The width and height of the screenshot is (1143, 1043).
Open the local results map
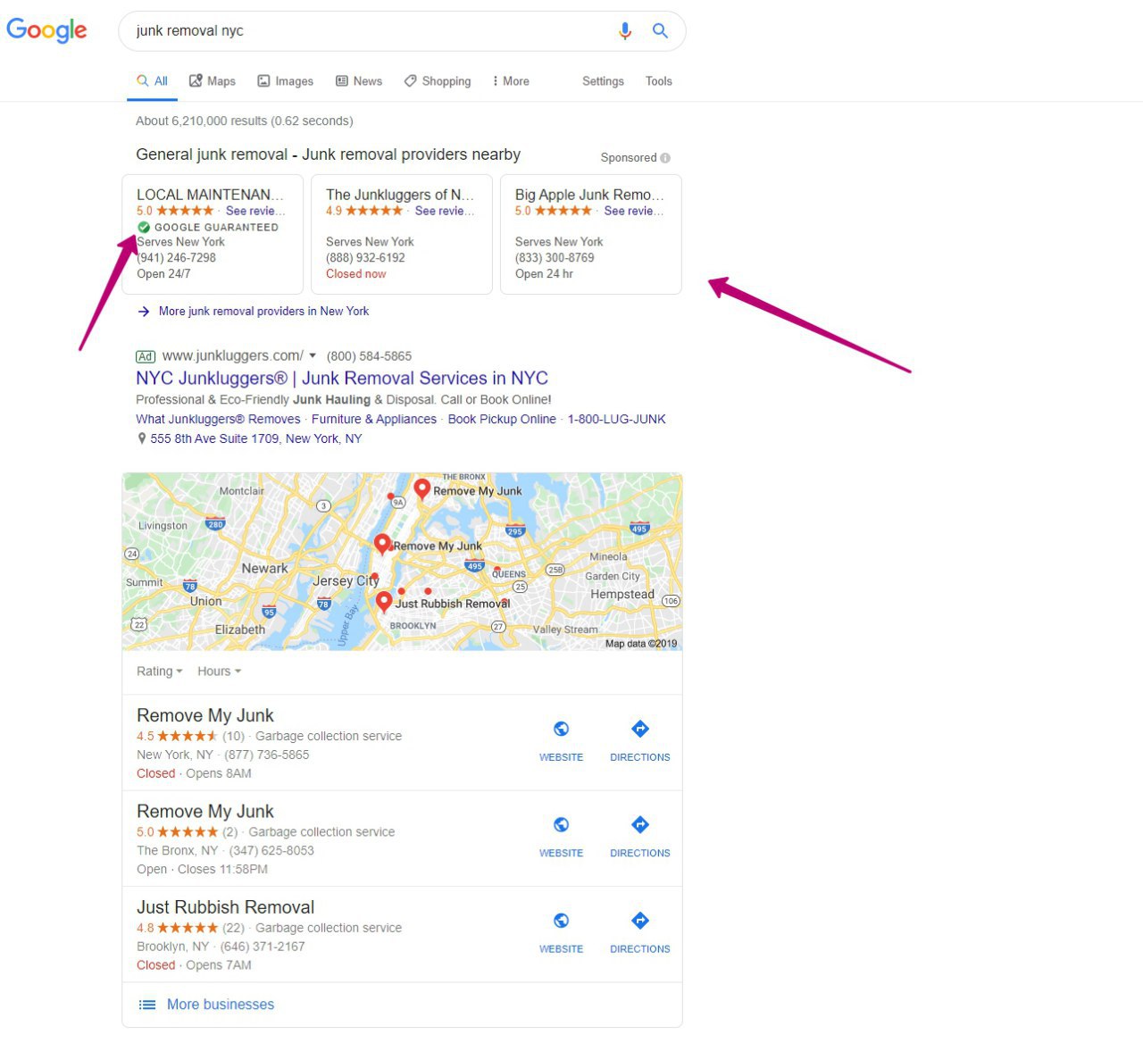point(402,562)
